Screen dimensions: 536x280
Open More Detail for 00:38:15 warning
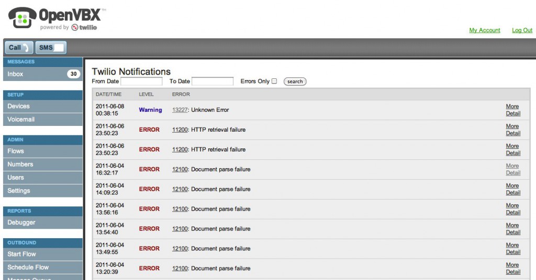pyautogui.click(x=513, y=110)
